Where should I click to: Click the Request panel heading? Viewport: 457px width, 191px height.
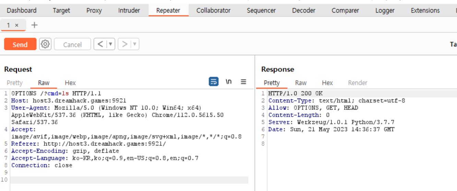[18, 69]
